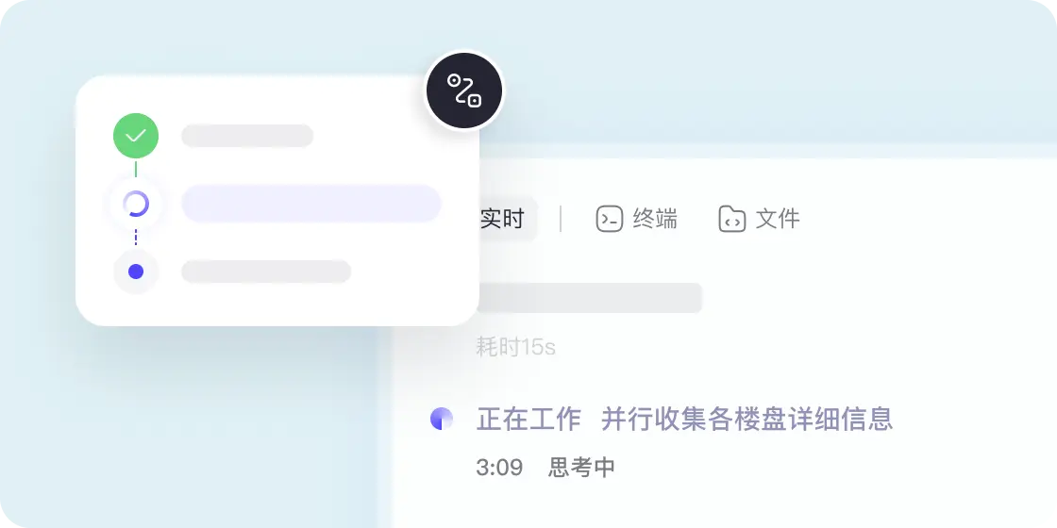
Task: Click the terminal prompt icon
Action: [610, 219]
